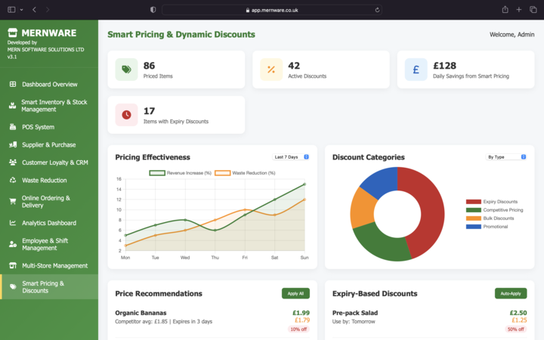Click the browser privacy shield icon
This screenshot has height=340, width=544.
[x=153, y=10]
